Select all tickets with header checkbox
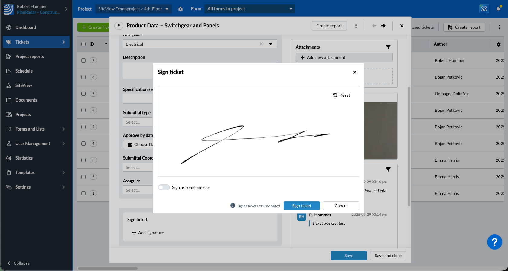Viewport: 508px width, 271px height. pyautogui.click(x=83, y=44)
